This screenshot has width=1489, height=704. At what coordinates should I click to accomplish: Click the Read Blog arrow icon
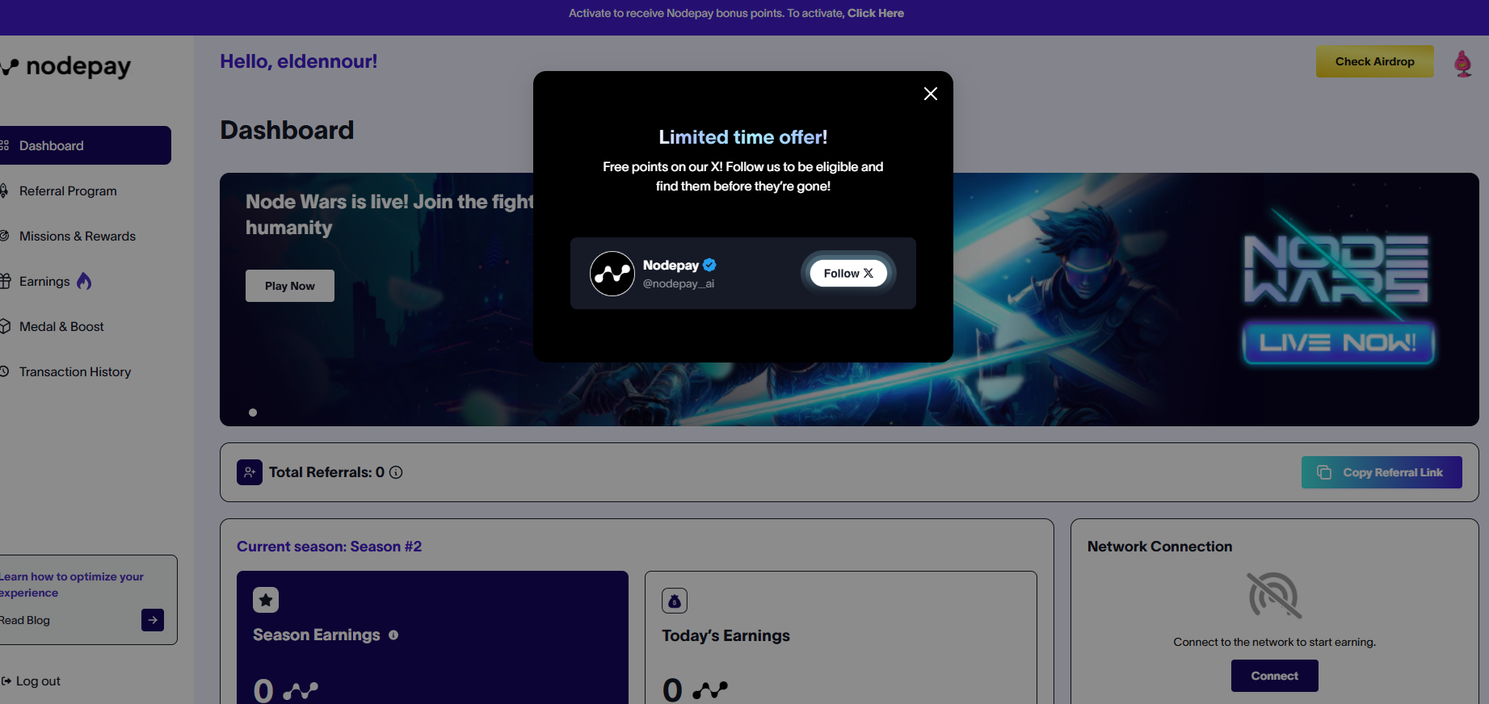point(153,620)
